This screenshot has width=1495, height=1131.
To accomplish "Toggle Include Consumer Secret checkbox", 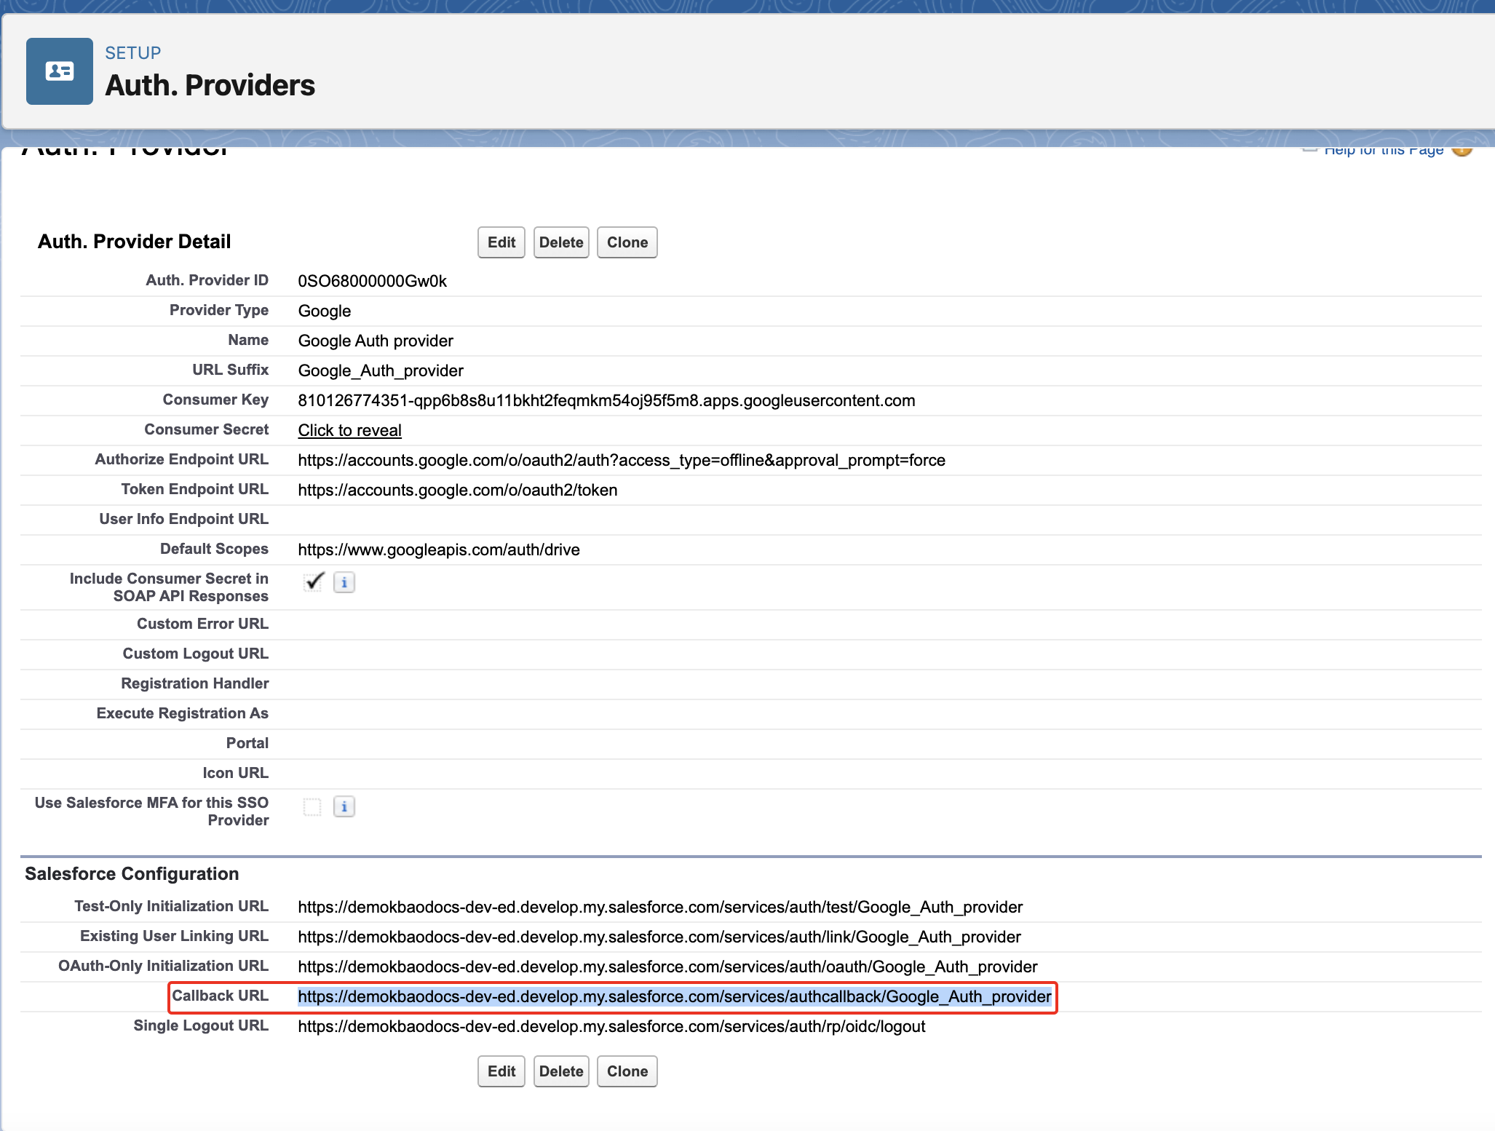I will click(314, 582).
